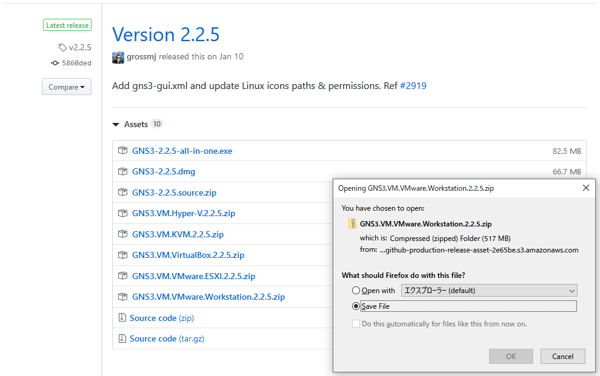Open the grossmj user profile link
The width and height of the screenshot is (600, 376).
tap(141, 56)
